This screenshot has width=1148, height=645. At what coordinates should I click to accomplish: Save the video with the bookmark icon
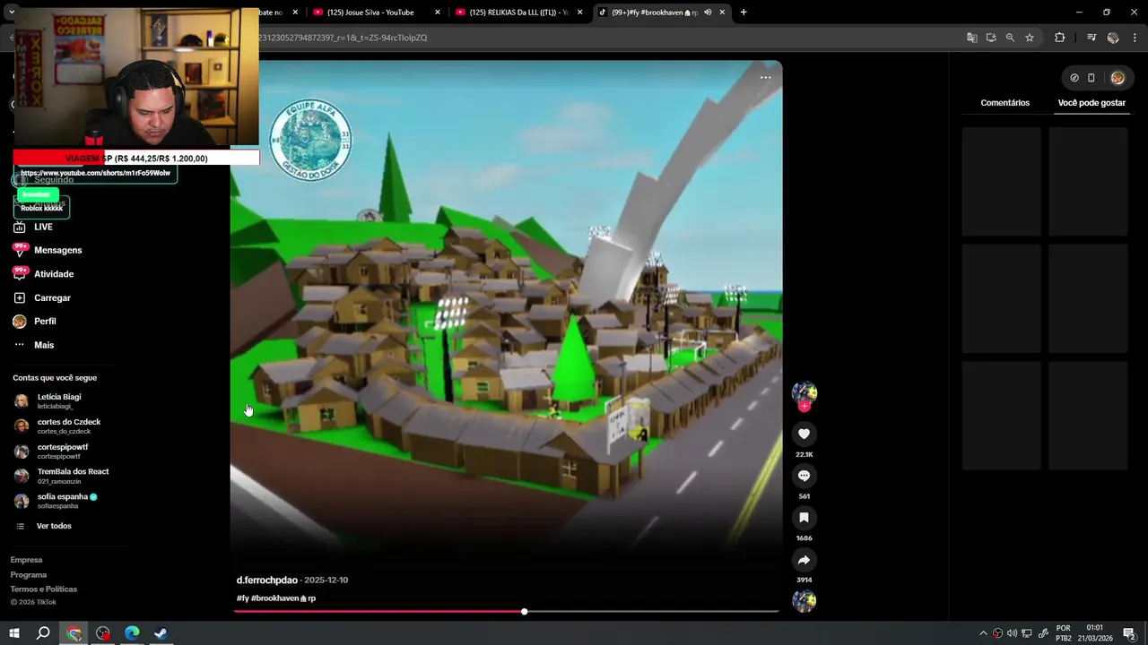point(804,518)
